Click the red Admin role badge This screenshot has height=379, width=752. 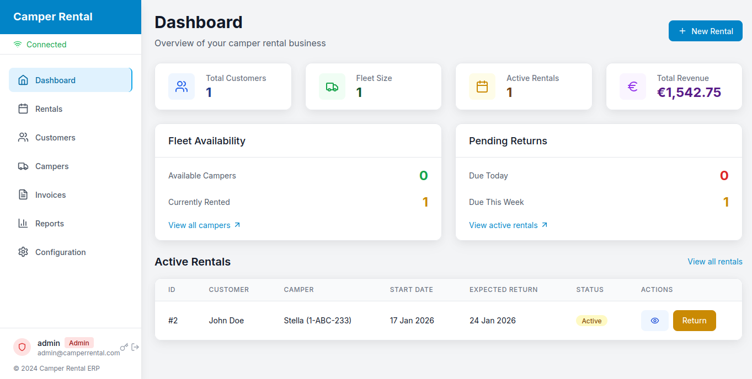[x=79, y=343]
